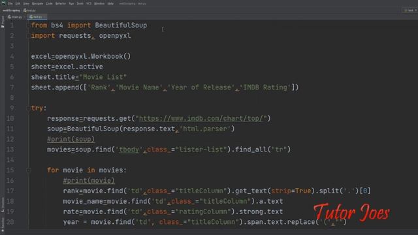The height and width of the screenshot is (235, 418).
Task: Click the 'html.parser' string
Action: 204,129
